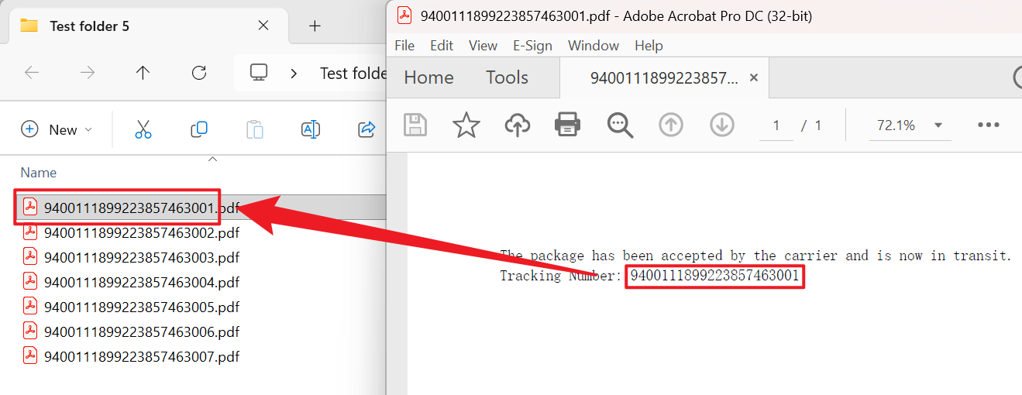Select file 9400111899223857463001.pdf

point(142,207)
